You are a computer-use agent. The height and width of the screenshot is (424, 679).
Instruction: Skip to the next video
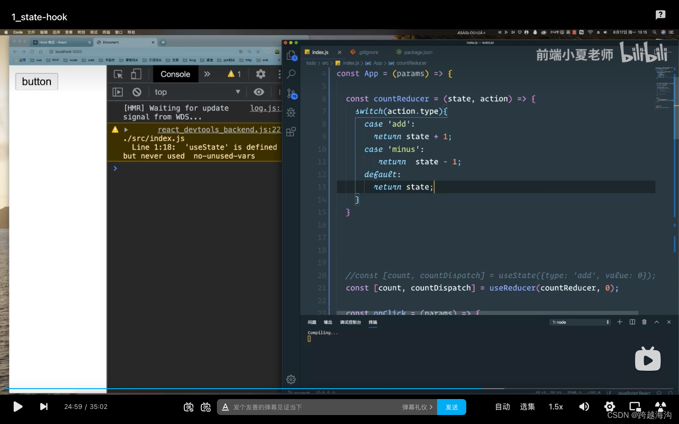tap(44, 407)
